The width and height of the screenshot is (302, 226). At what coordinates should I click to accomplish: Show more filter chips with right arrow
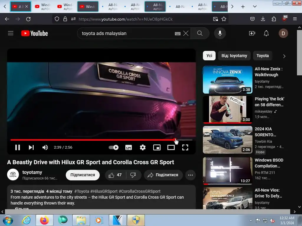click(x=284, y=56)
